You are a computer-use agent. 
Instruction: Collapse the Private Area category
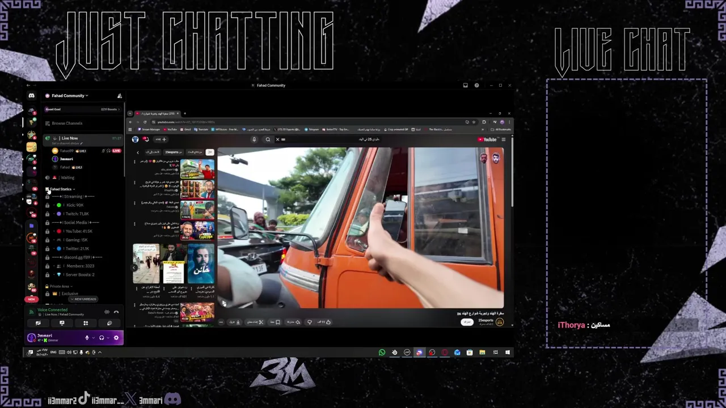point(59,287)
